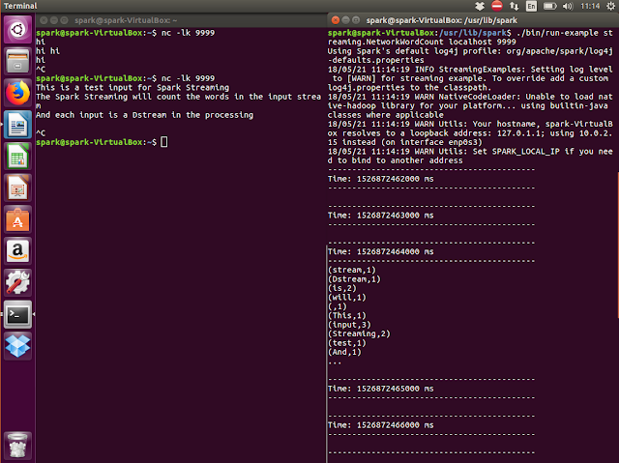Image resolution: width=619 pixels, height=463 pixels.
Task: Click the Dropbox indicator in top panel
Action: pyautogui.click(x=480, y=6)
